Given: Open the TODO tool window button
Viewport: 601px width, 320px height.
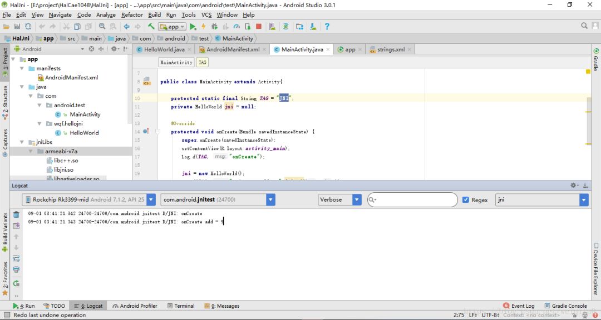Looking at the screenshot, I should pyautogui.click(x=54, y=306).
